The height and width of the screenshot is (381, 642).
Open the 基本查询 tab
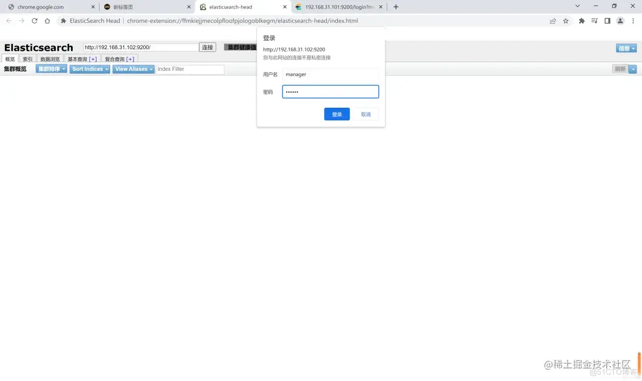pyautogui.click(x=78, y=59)
